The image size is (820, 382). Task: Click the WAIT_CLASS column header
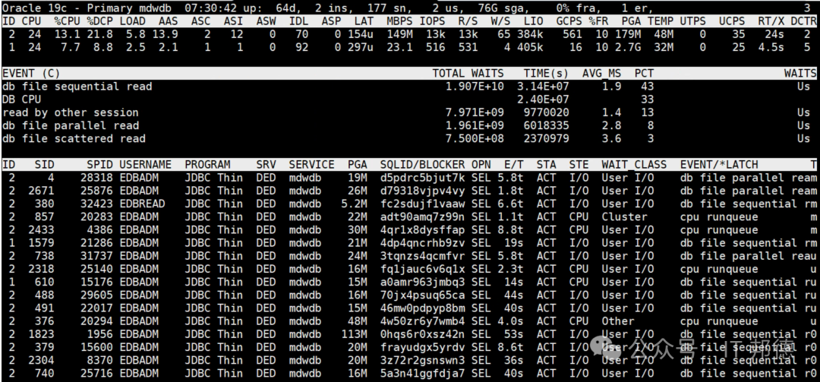634,164
